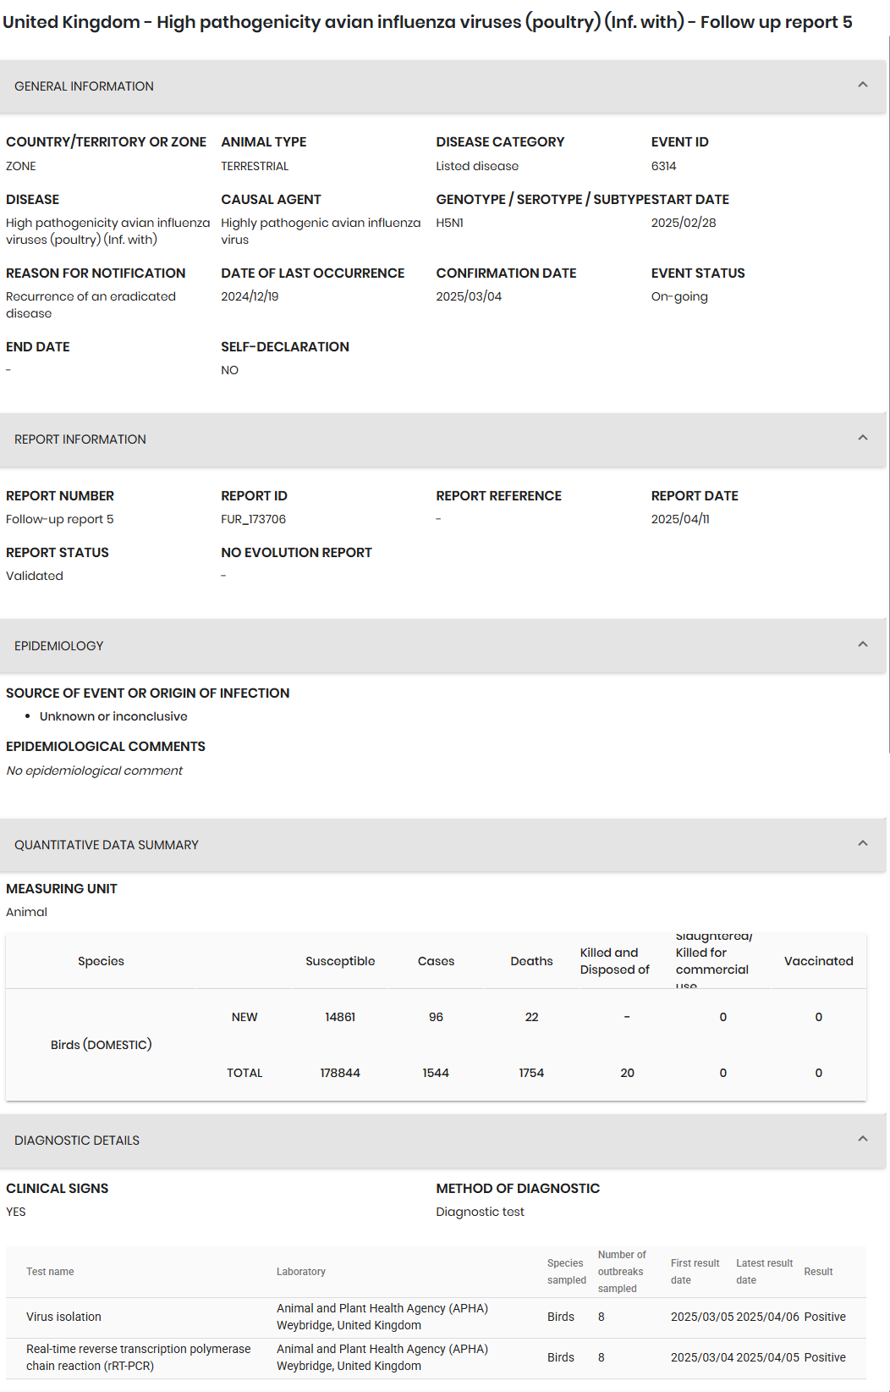
Task: Click the Report Information header bar
Action: tap(442, 439)
